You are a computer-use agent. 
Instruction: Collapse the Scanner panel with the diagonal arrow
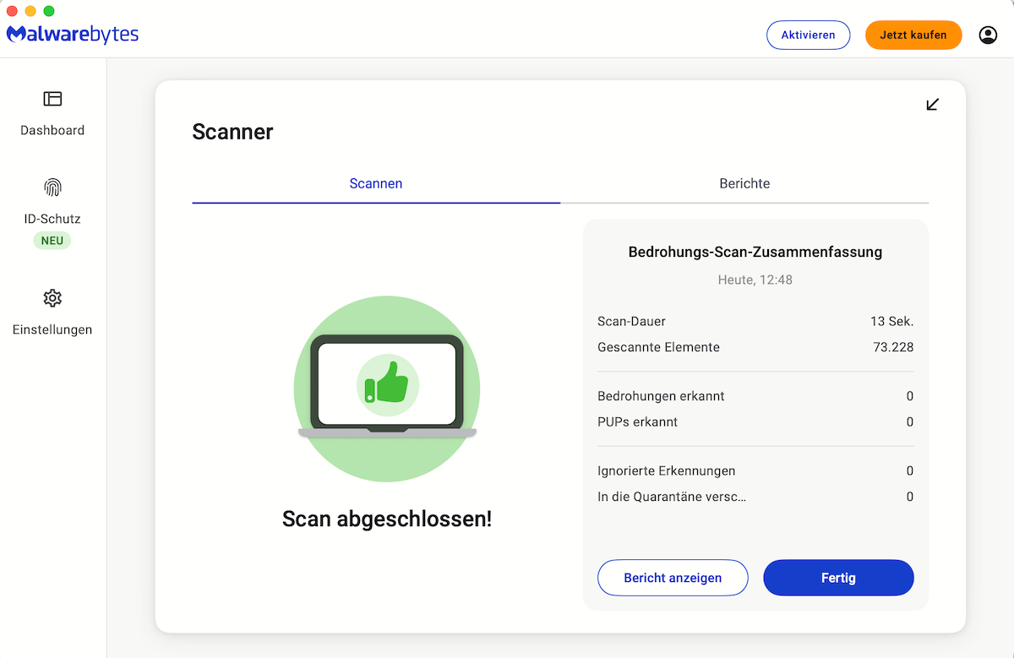pyautogui.click(x=932, y=105)
